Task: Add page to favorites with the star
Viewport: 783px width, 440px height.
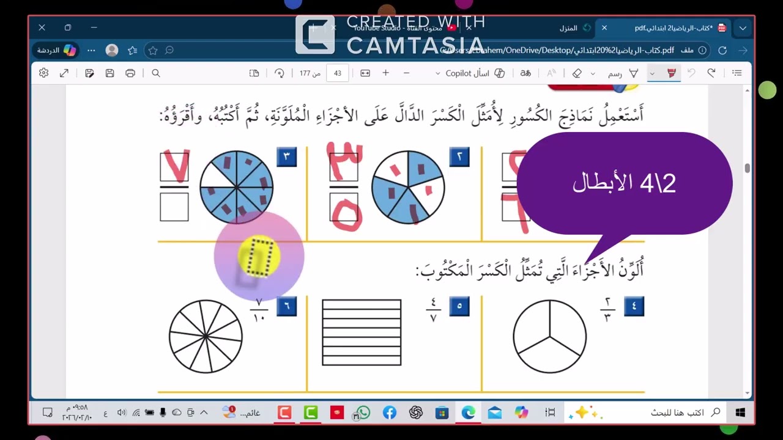Action: 153,50
